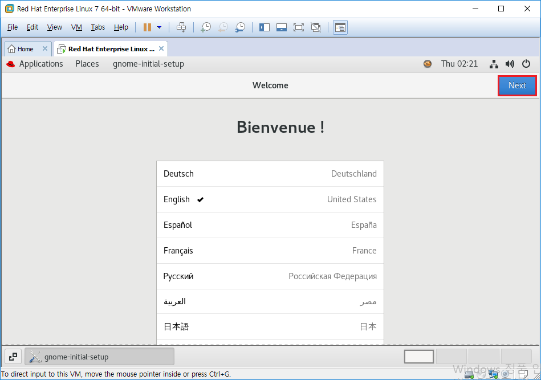
Task: Open the gnome-initial-setup app menu
Action: click(148, 64)
